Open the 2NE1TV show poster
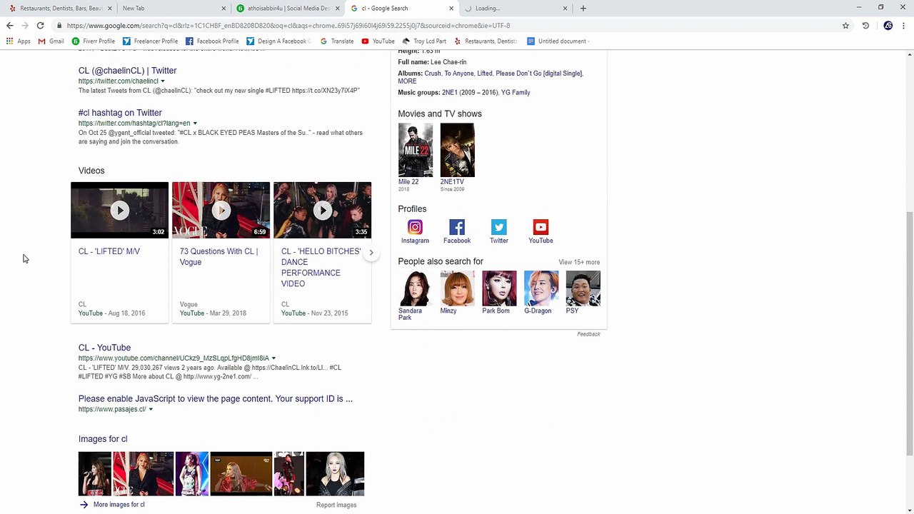Image resolution: width=914 pixels, height=514 pixels. click(457, 150)
